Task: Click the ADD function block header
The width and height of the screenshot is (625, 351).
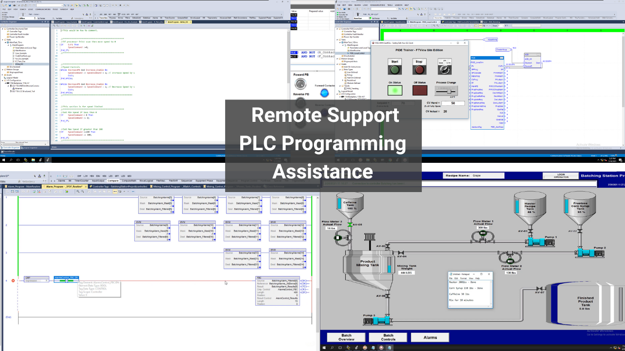Action: [533, 55]
